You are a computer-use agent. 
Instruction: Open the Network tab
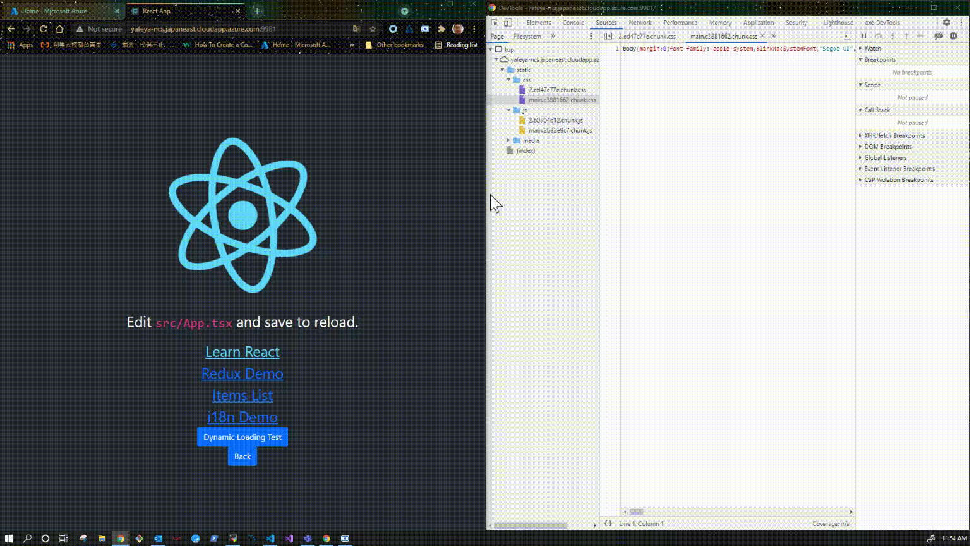click(x=640, y=23)
